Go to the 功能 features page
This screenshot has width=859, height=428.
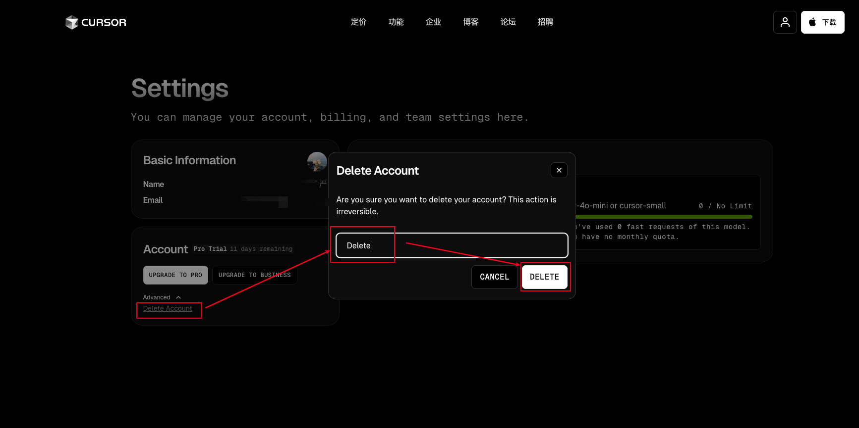(396, 22)
